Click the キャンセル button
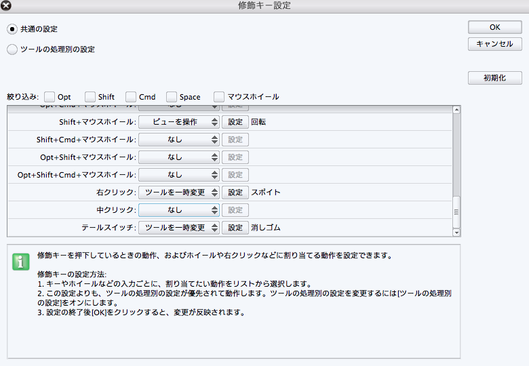Screen dimensions: 529x366 pos(494,44)
